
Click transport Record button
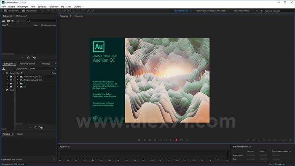(176, 140)
